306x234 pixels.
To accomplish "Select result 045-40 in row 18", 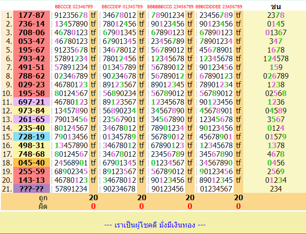I will point(32,163).
